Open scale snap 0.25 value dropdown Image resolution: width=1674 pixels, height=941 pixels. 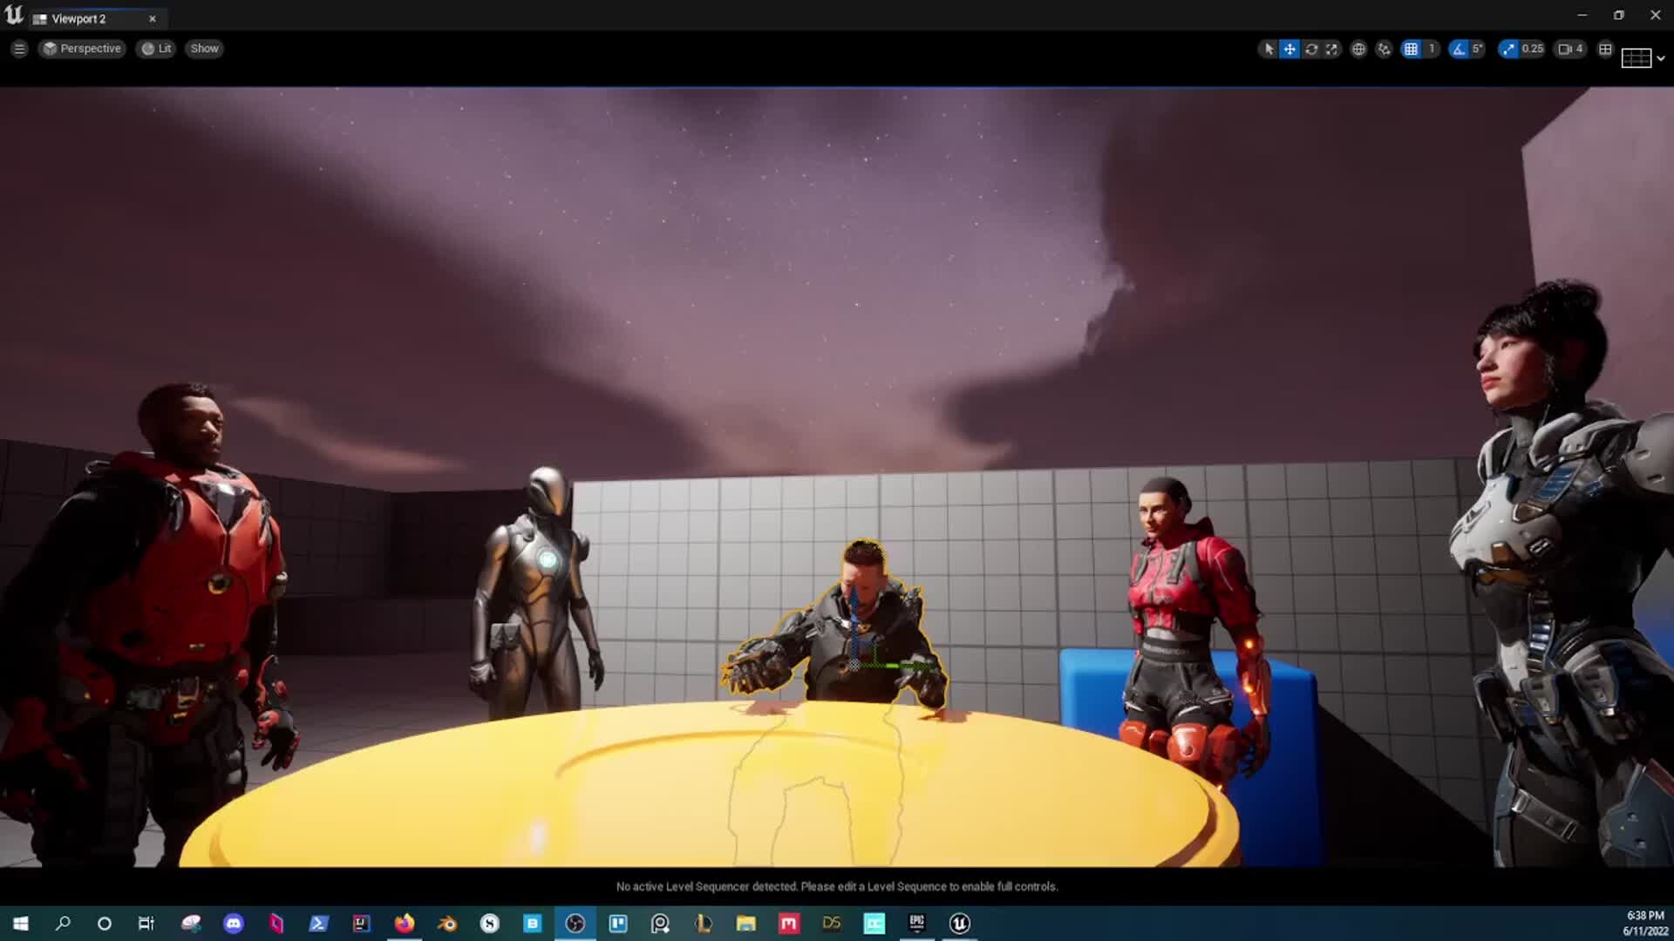tap(1533, 49)
